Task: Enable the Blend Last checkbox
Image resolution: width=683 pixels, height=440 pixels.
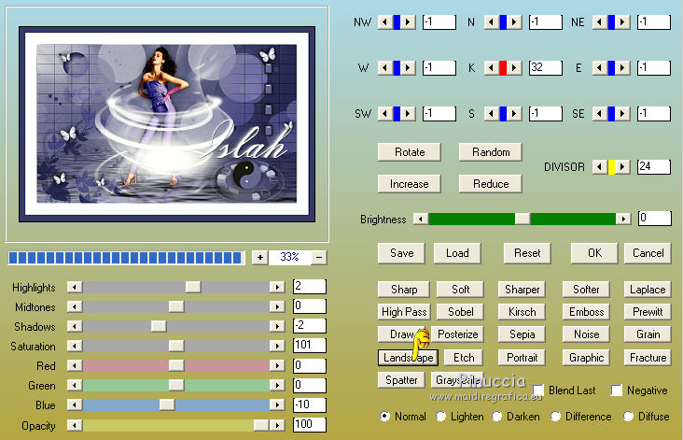Action: 538,390
